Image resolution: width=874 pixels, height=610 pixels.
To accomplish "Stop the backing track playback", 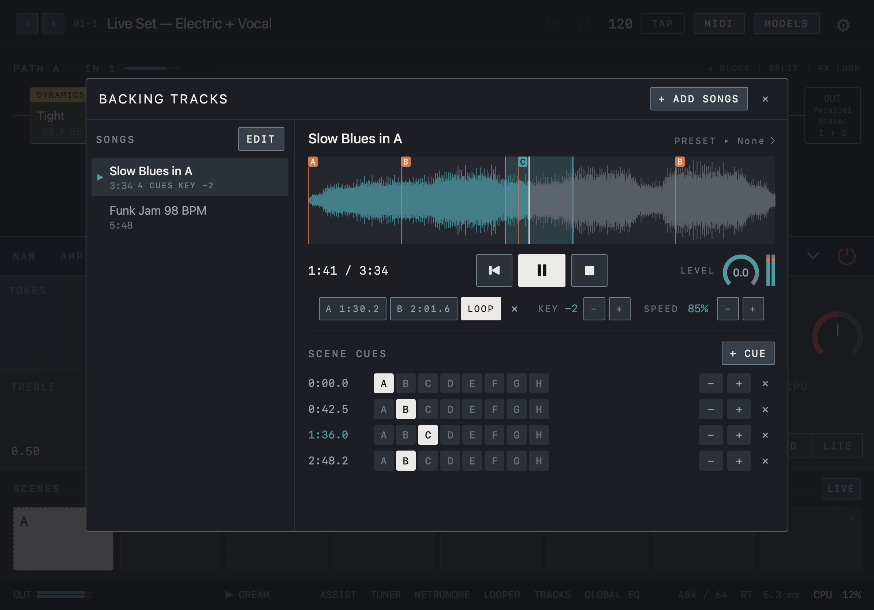I will click(589, 270).
